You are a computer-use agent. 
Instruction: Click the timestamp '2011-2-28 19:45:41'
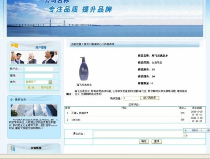point(197,113)
